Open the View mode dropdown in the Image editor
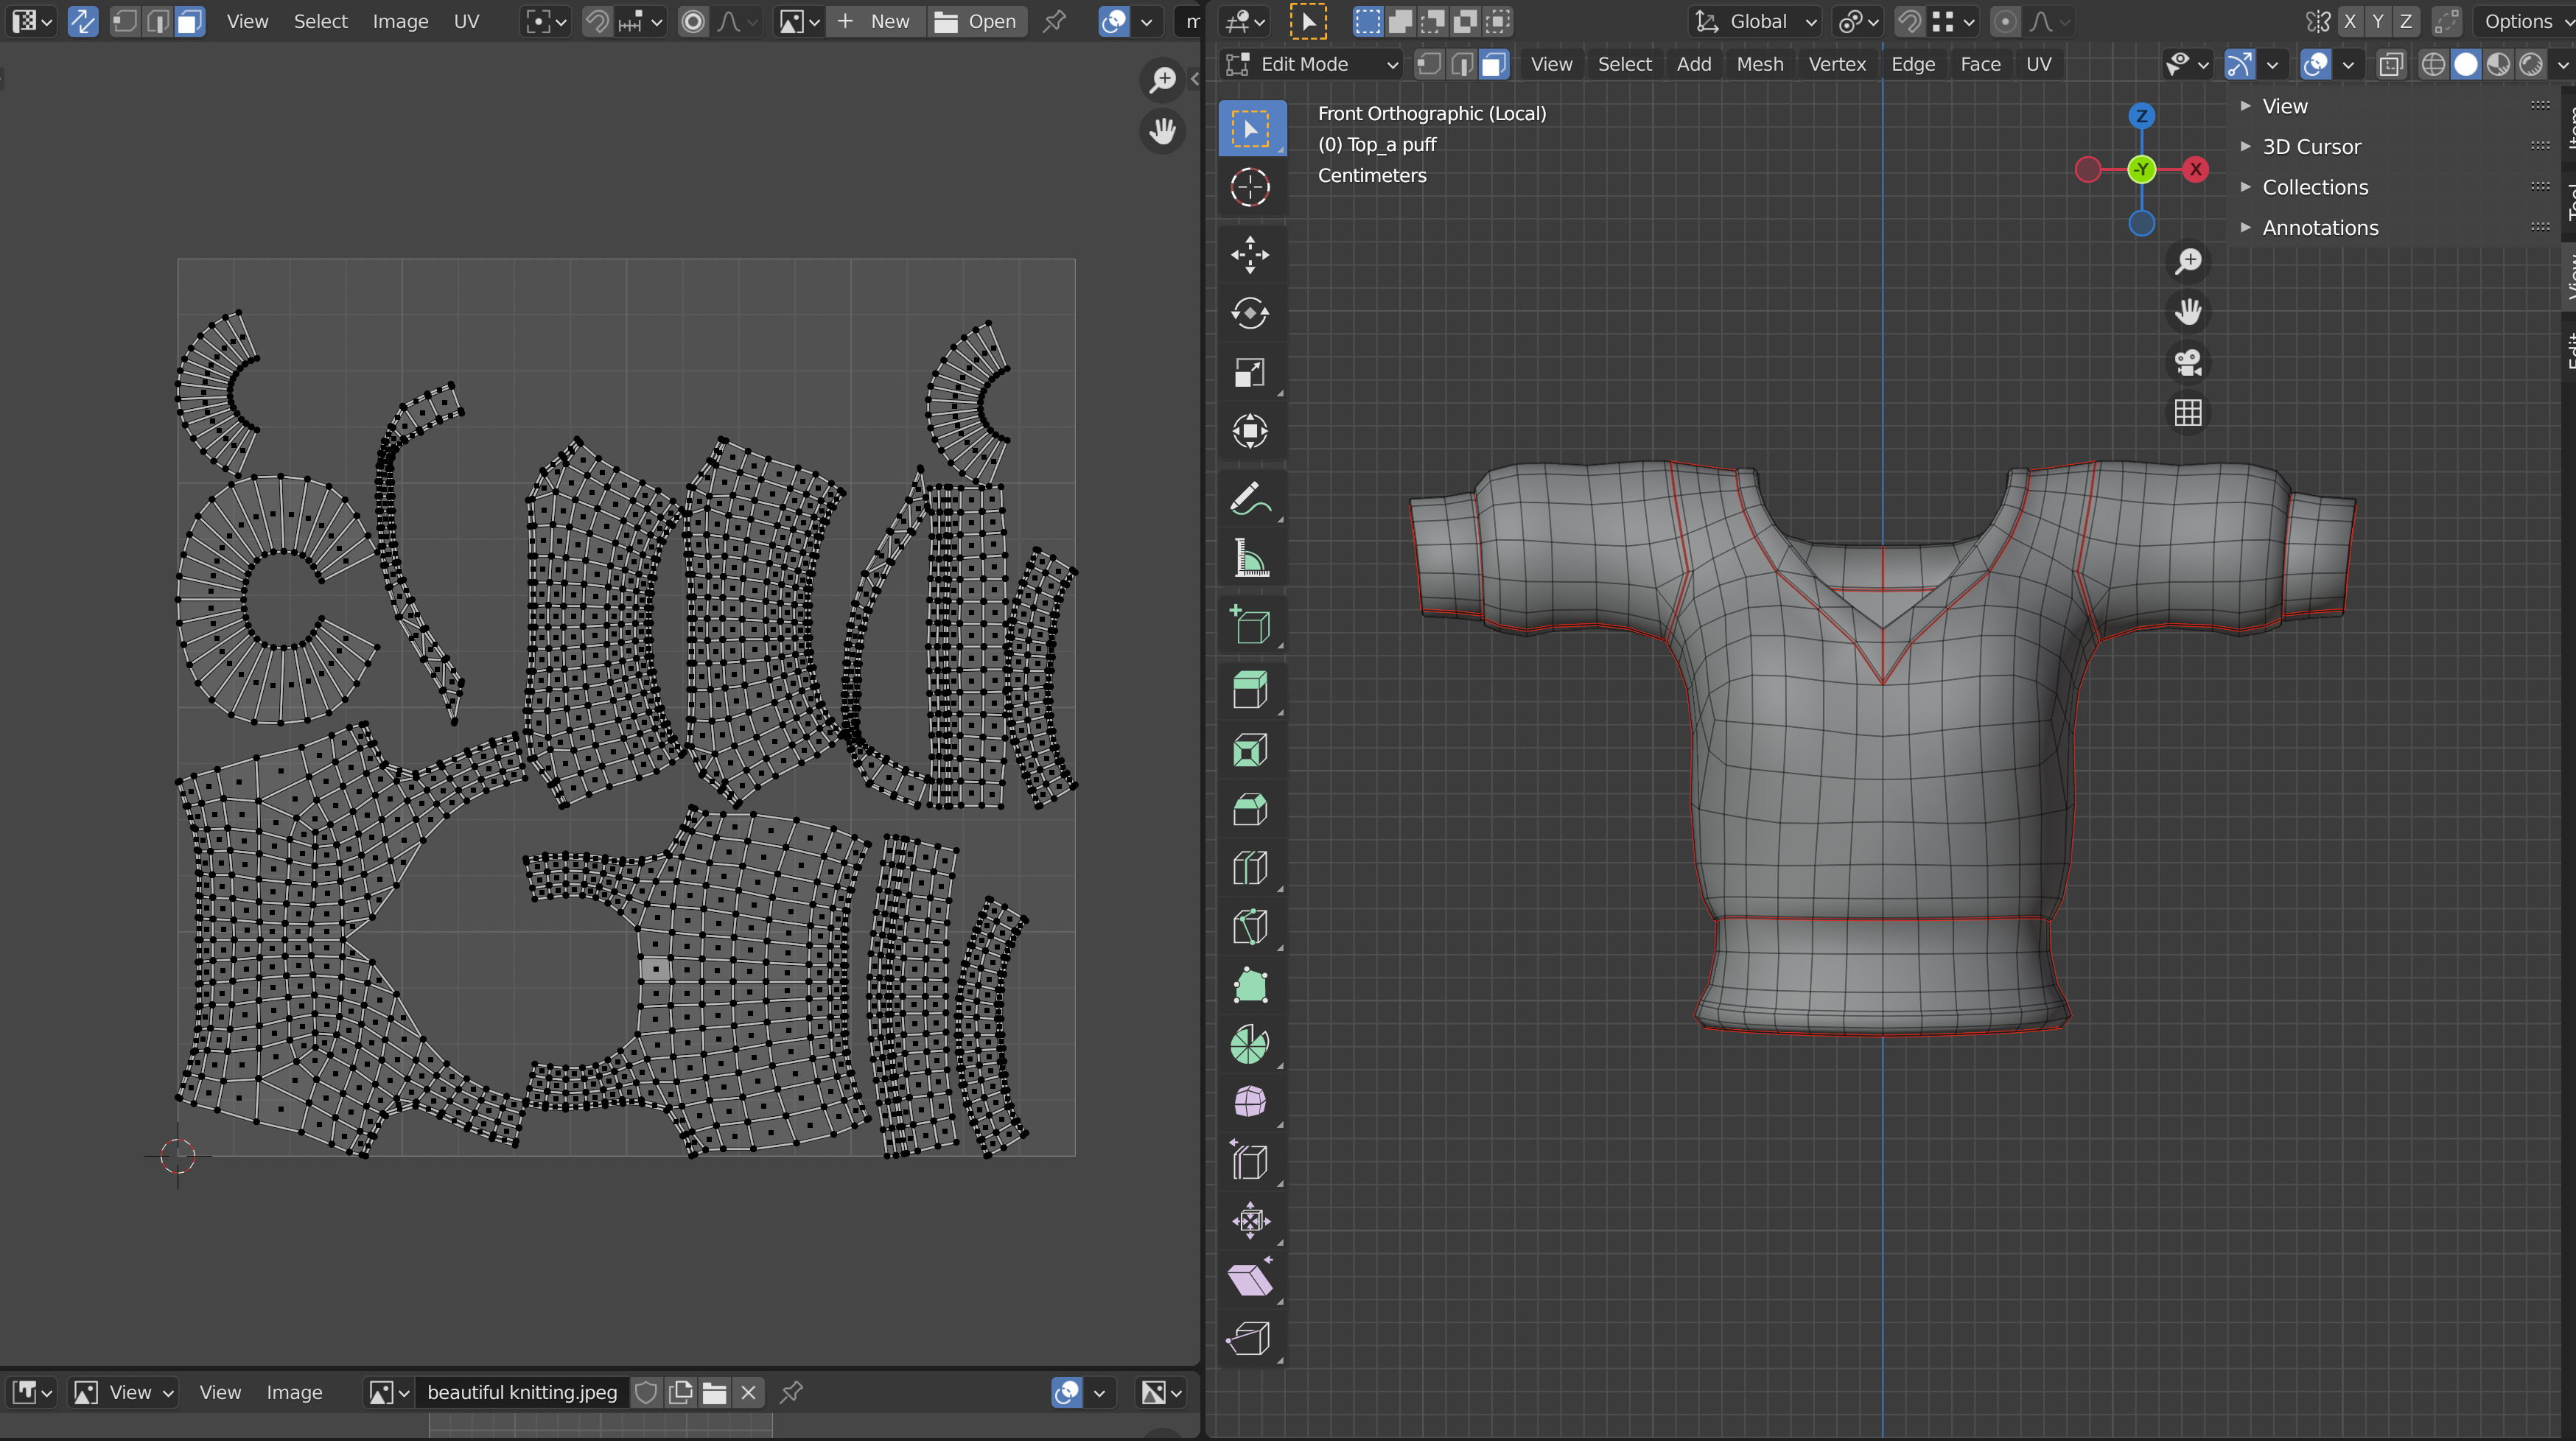This screenshot has width=2576, height=1441. coord(125,1392)
